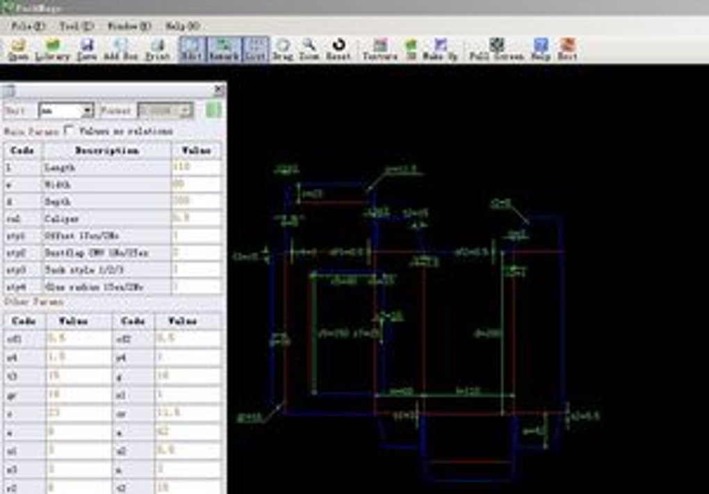Click the Open toolbar icon

coord(18,49)
